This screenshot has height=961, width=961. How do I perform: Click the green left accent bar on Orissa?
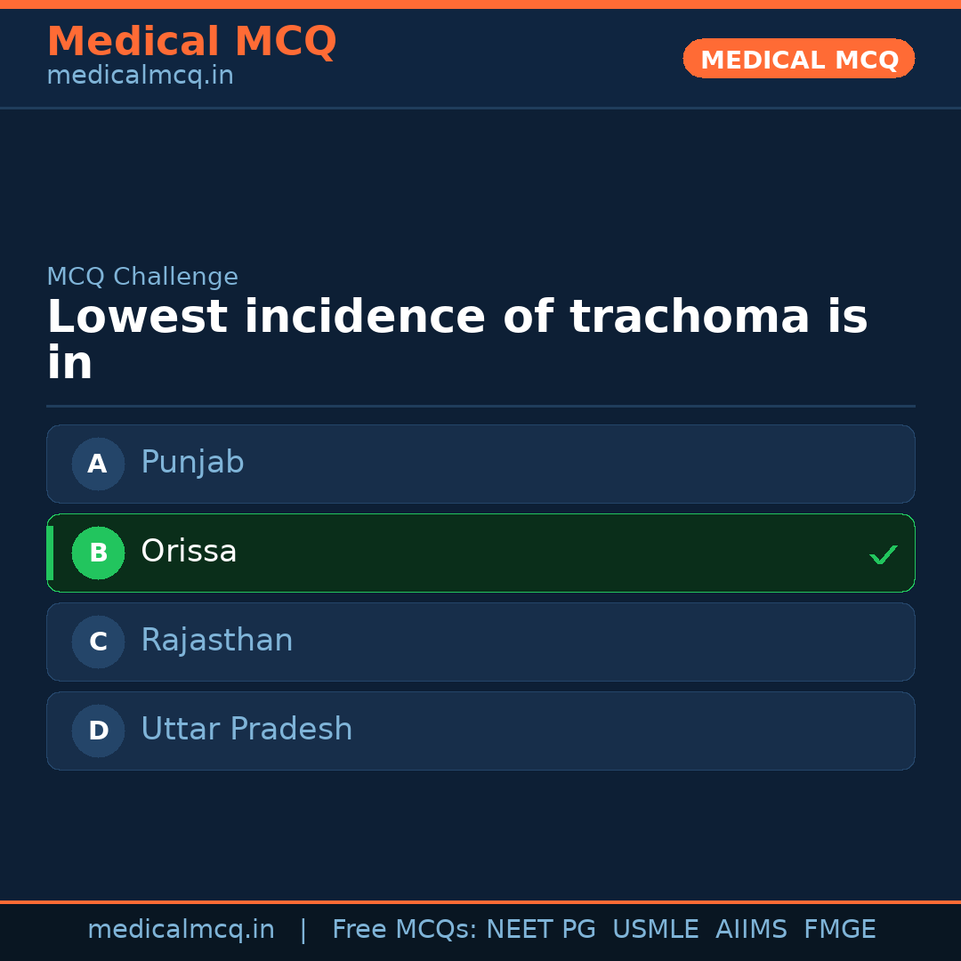[x=51, y=553]
